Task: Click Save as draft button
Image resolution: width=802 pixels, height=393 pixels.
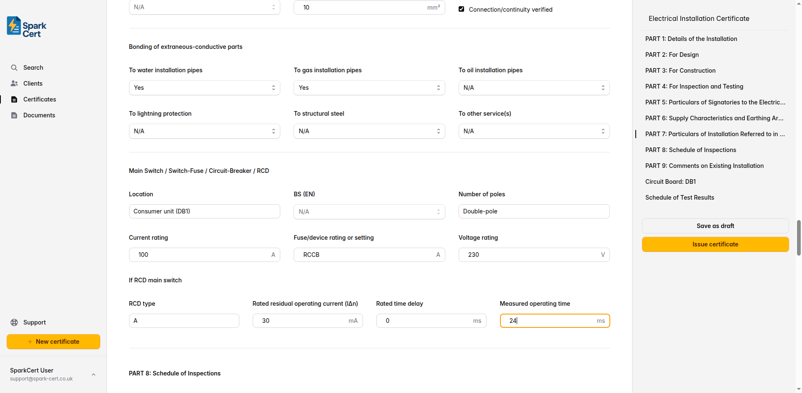Action: click(x=715, y=226)
